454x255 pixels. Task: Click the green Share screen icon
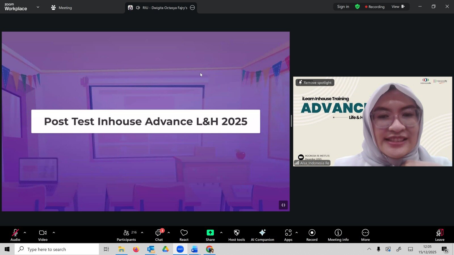(210, 233)
